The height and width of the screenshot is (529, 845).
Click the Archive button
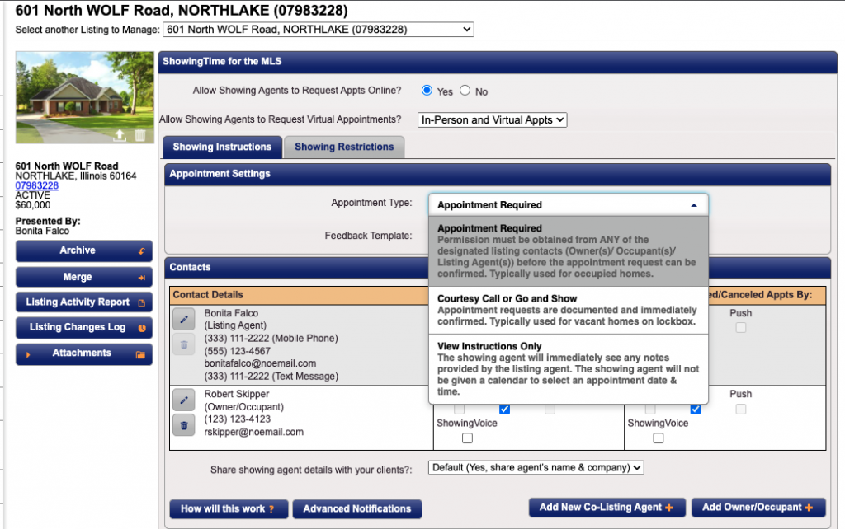point(84,250)
